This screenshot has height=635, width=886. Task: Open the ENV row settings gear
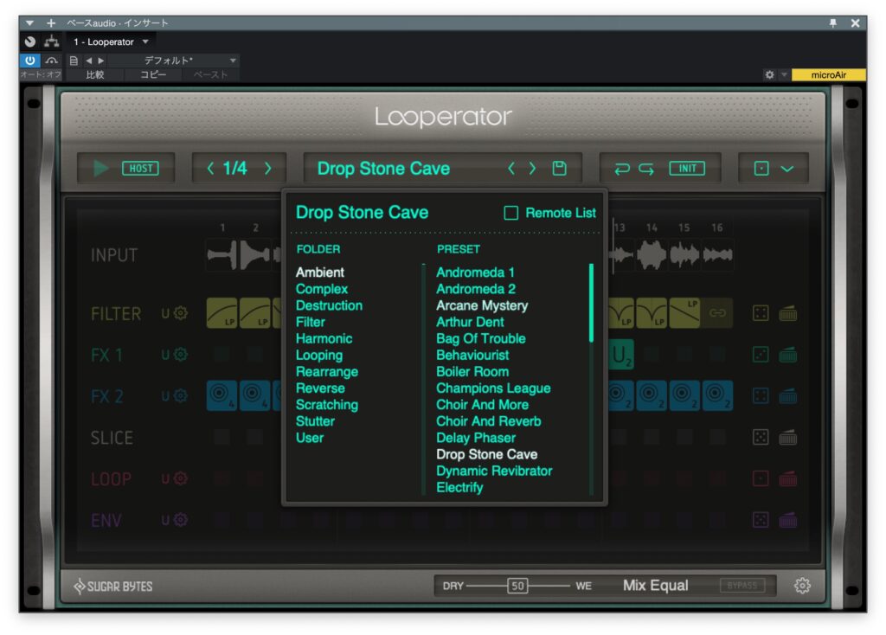pos(181,520)
